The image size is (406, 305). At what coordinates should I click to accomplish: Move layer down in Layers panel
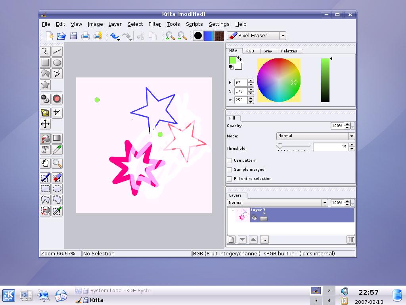point(242,239)
